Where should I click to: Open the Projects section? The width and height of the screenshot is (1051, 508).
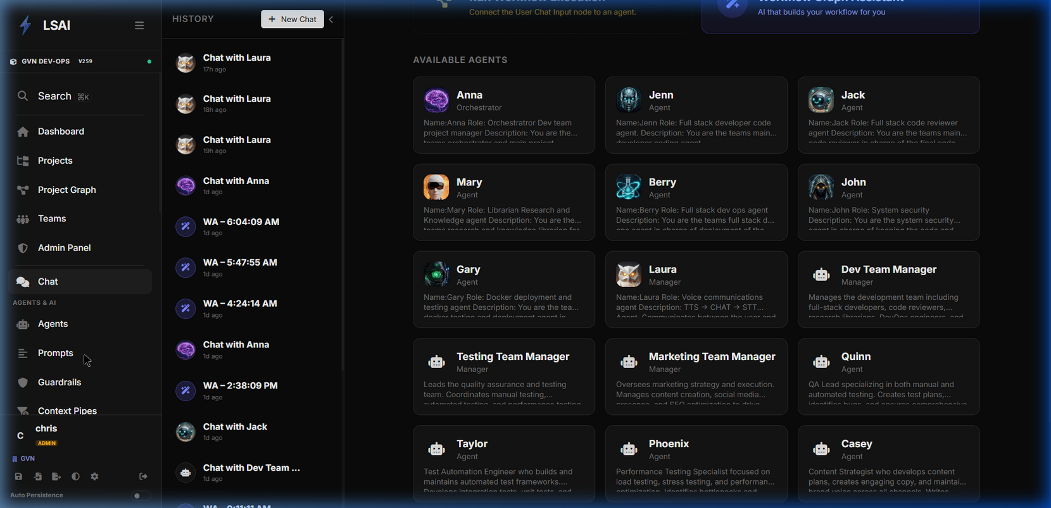coord(80,161)
